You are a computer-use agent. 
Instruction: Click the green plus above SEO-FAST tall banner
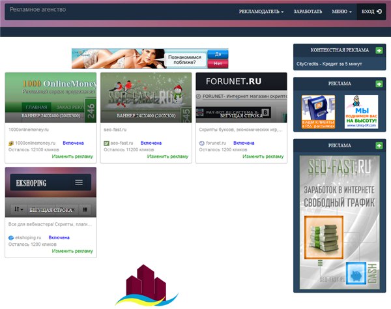click(379, 145)
